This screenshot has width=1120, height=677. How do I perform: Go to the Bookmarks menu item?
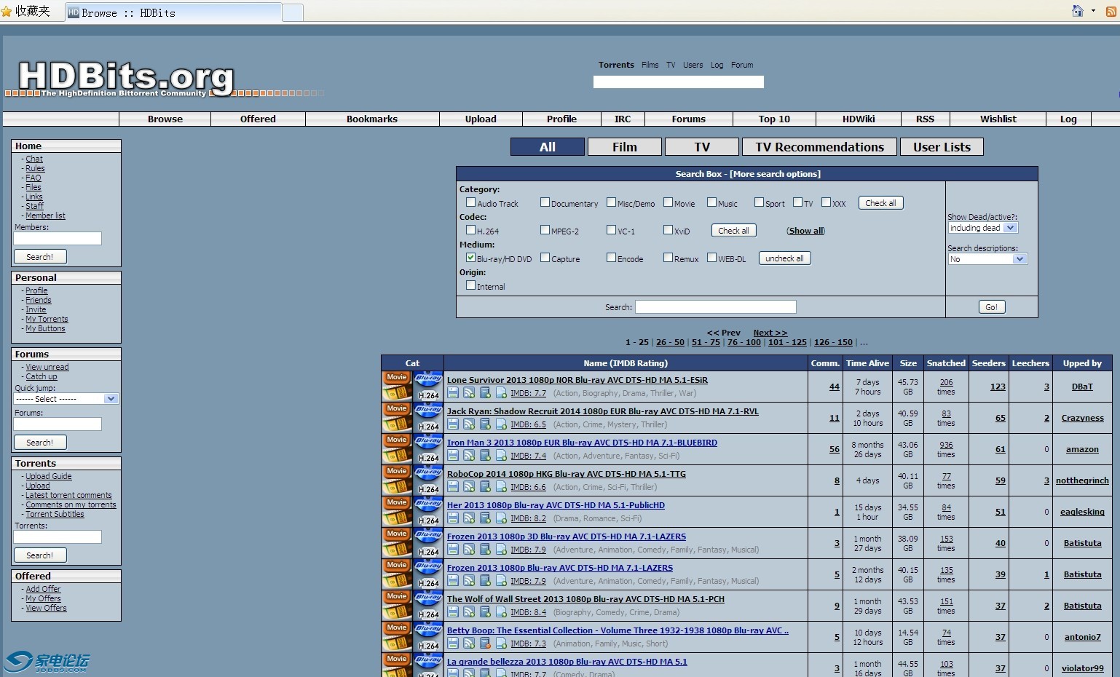(372, 119)
